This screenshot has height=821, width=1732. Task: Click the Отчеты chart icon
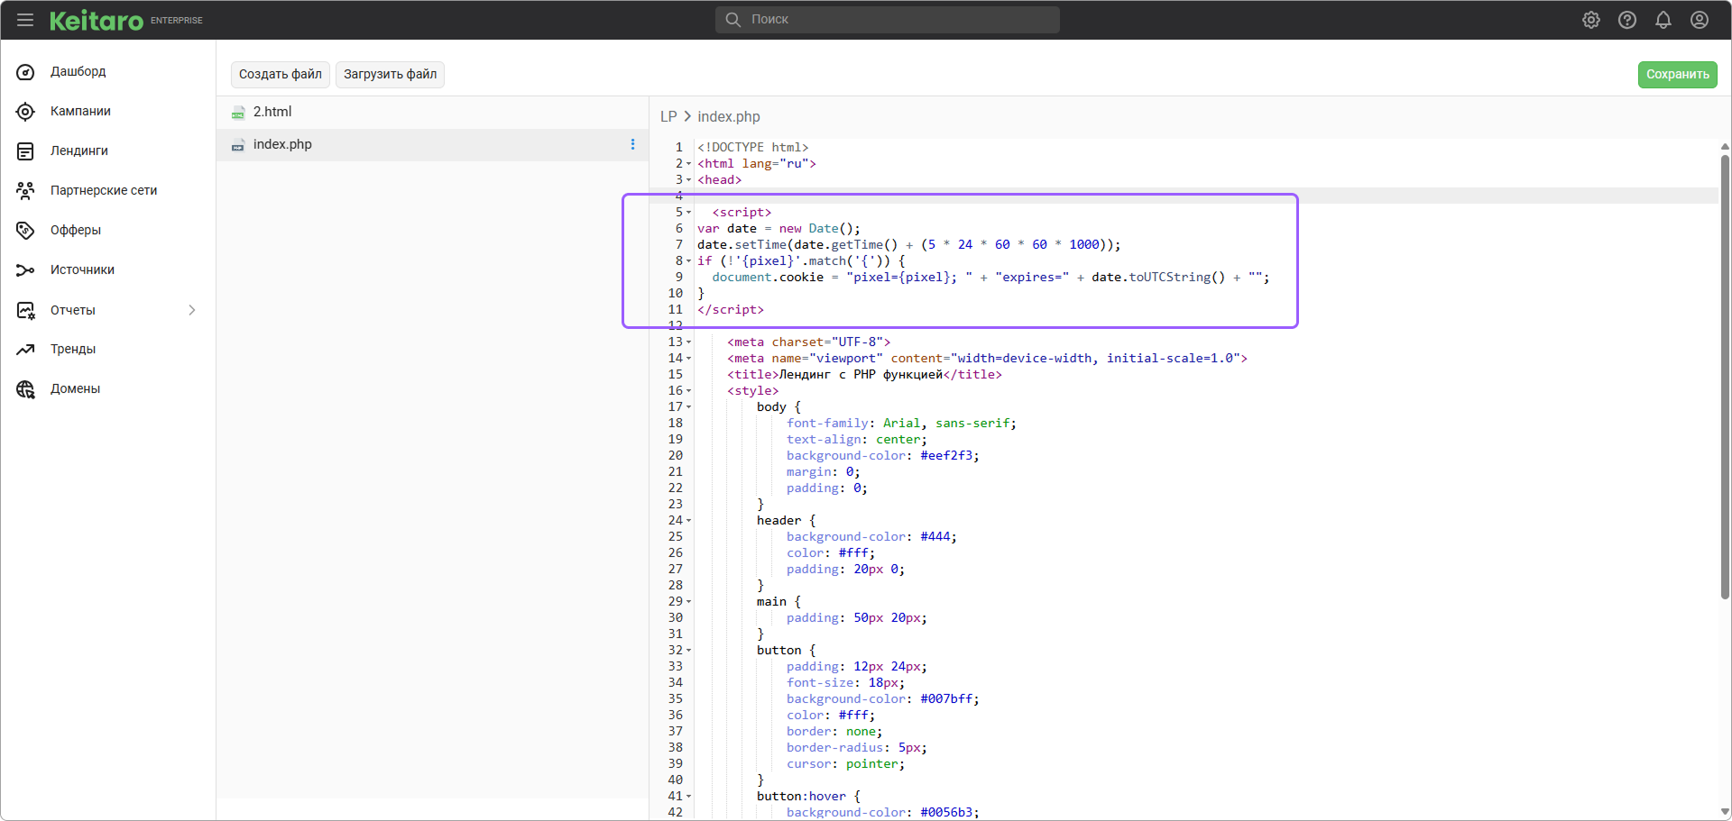tap(25, 310)
